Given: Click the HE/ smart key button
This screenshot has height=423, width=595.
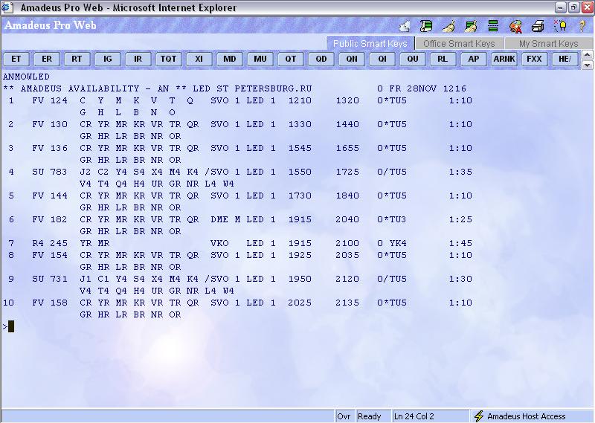Looking at the screenshot, I should pyautogui.click(x=565, y=59).
